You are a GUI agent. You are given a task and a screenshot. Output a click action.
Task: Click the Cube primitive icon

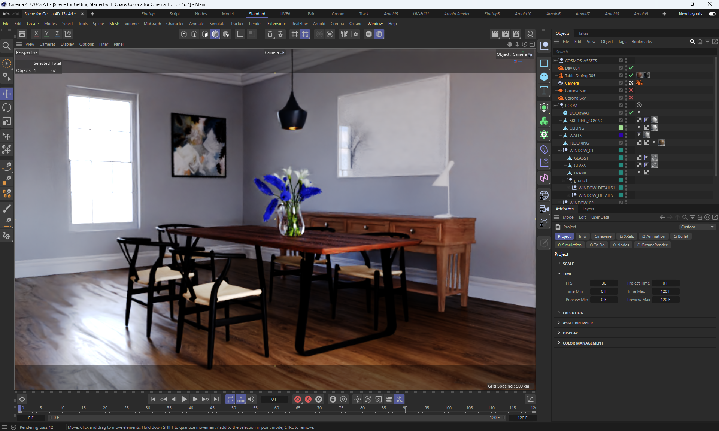(544, 77)
